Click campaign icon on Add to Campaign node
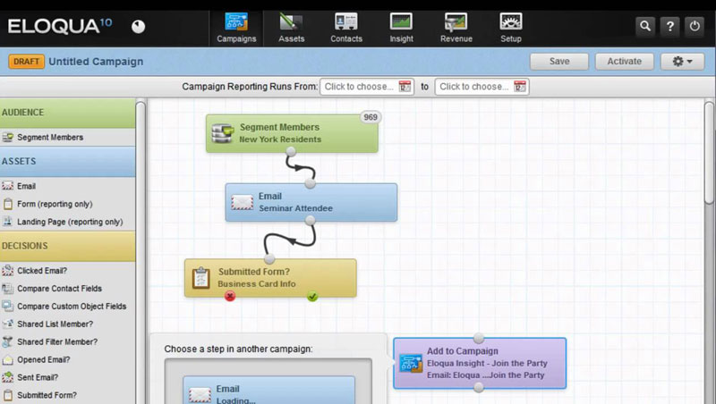This screenshot has width=716, height=404. [x=411, y=364]
